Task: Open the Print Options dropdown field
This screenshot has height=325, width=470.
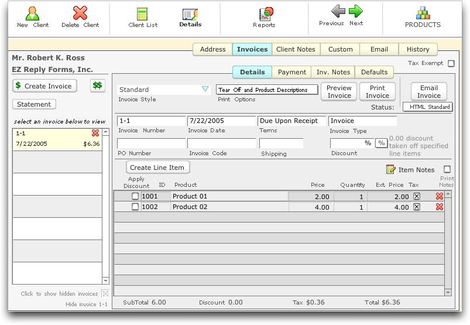Action: tap(267, 90)
